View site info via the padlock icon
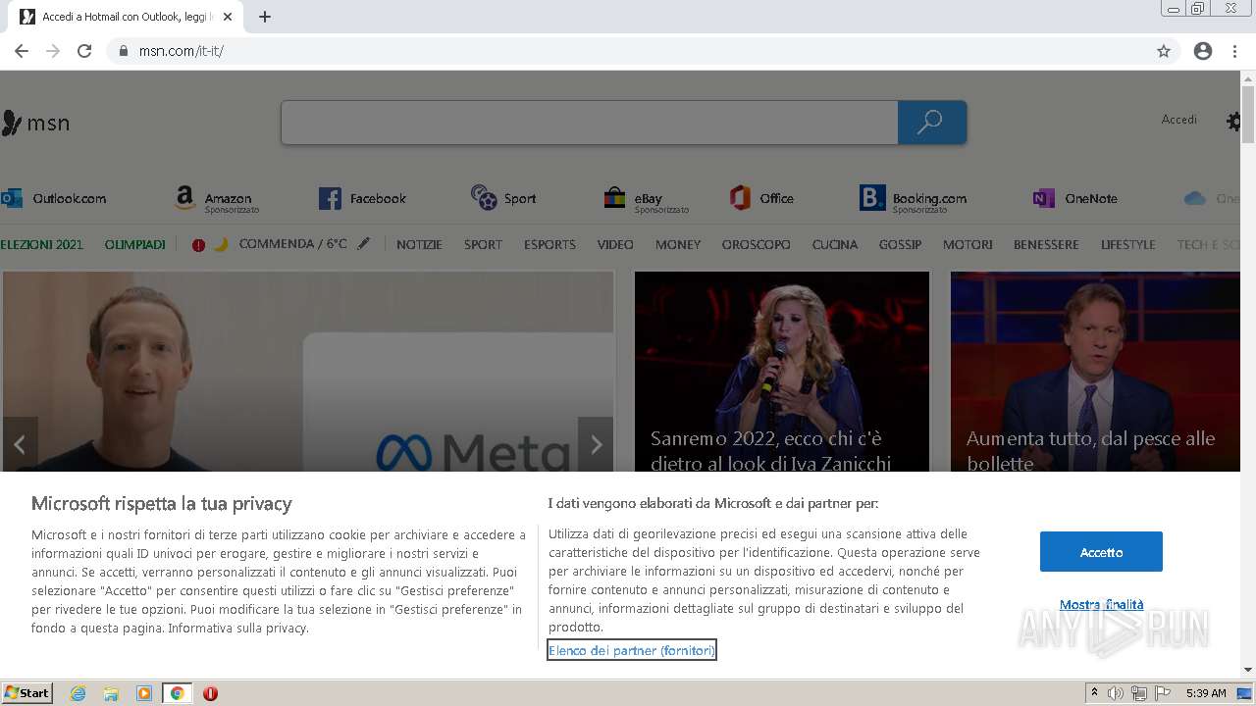The image size is (1256, 706). [x=123, y=51]
